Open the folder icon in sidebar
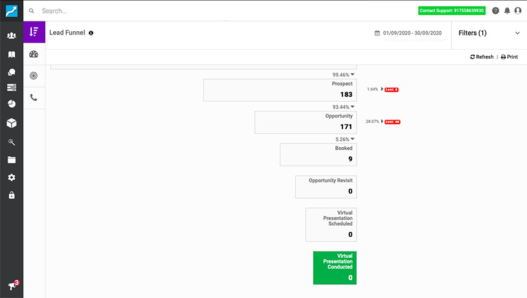 click(12, 160)
